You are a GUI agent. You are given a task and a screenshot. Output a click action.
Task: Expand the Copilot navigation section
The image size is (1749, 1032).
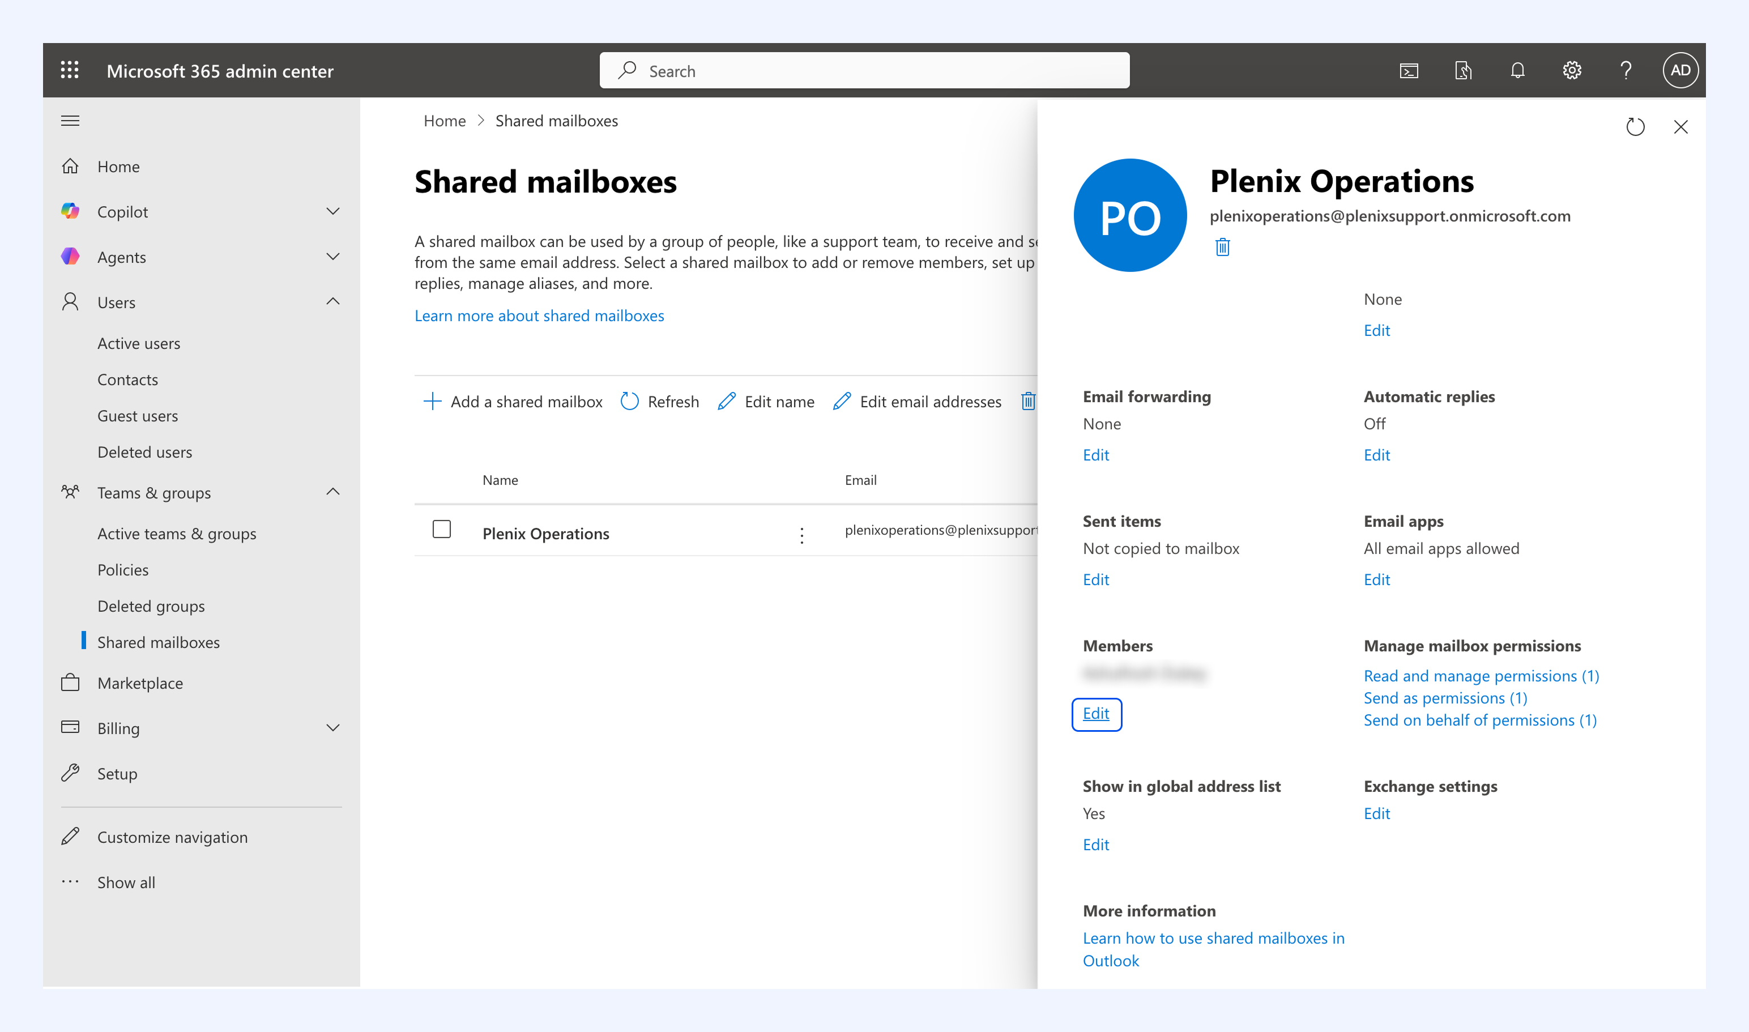pos(333,211)
